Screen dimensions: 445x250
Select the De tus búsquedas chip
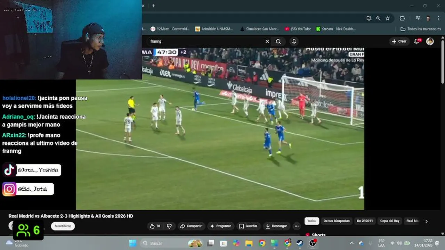point(336,221)
